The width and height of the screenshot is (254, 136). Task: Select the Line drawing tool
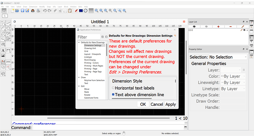(x=8, y=23)
